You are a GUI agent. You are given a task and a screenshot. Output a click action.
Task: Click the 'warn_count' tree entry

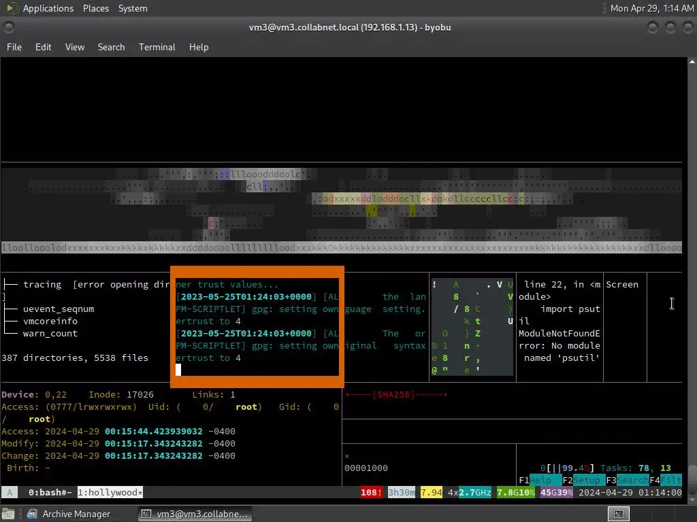click(50, 333)
